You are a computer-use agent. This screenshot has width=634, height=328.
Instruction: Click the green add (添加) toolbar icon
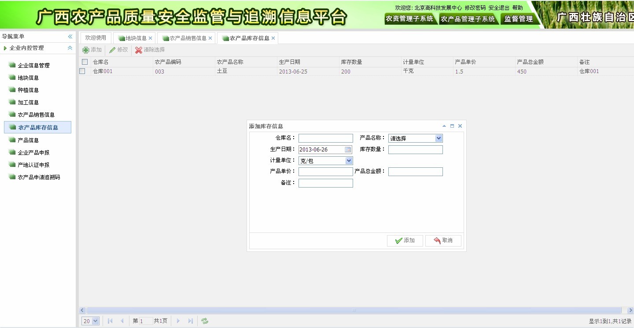(86, 50)
